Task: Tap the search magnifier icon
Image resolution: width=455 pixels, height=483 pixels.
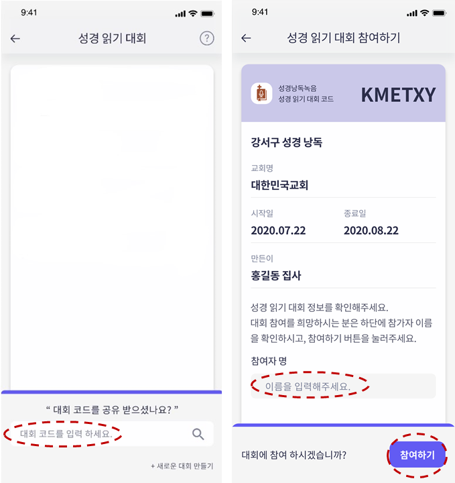Action: point(198,434)
